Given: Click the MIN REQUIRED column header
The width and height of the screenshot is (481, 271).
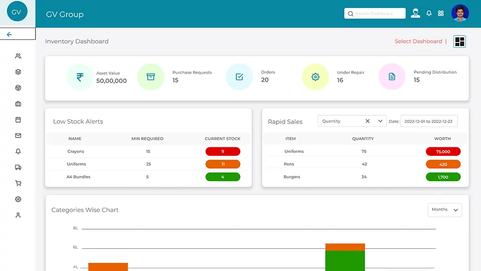Looking at the screenshot, I should tap(147, 139).
